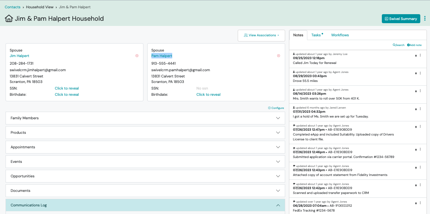The width and height of the screenshot is (430, 214).
Task: Search notes using the Search icon
Action: pyautogui.click(x=398, y=45)
